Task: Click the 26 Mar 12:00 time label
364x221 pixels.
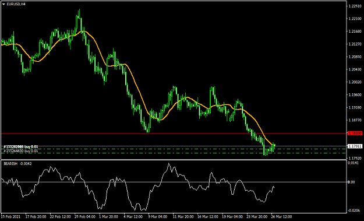Action: pyautogui.click(x=281, y=217)
